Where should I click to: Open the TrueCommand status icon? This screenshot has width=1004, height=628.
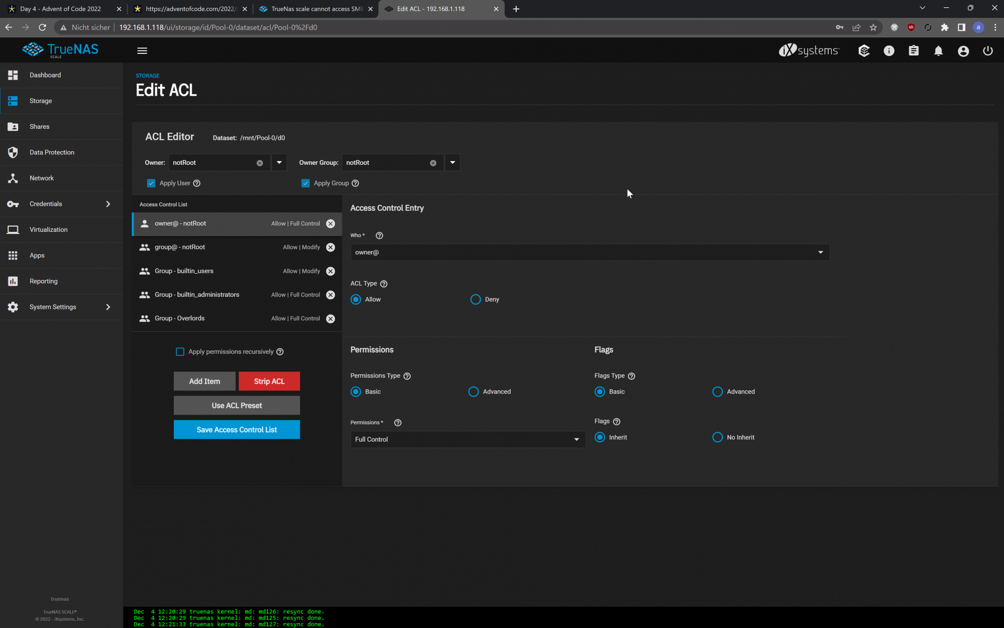click(x=864, y=51)
